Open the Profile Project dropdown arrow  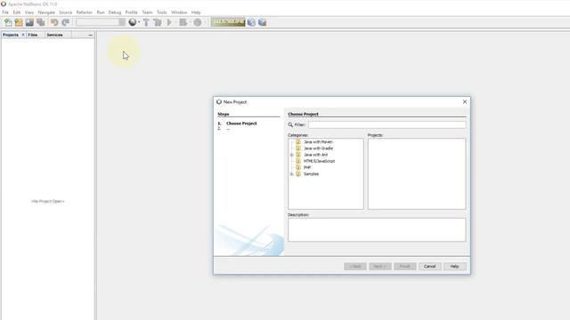205,22
